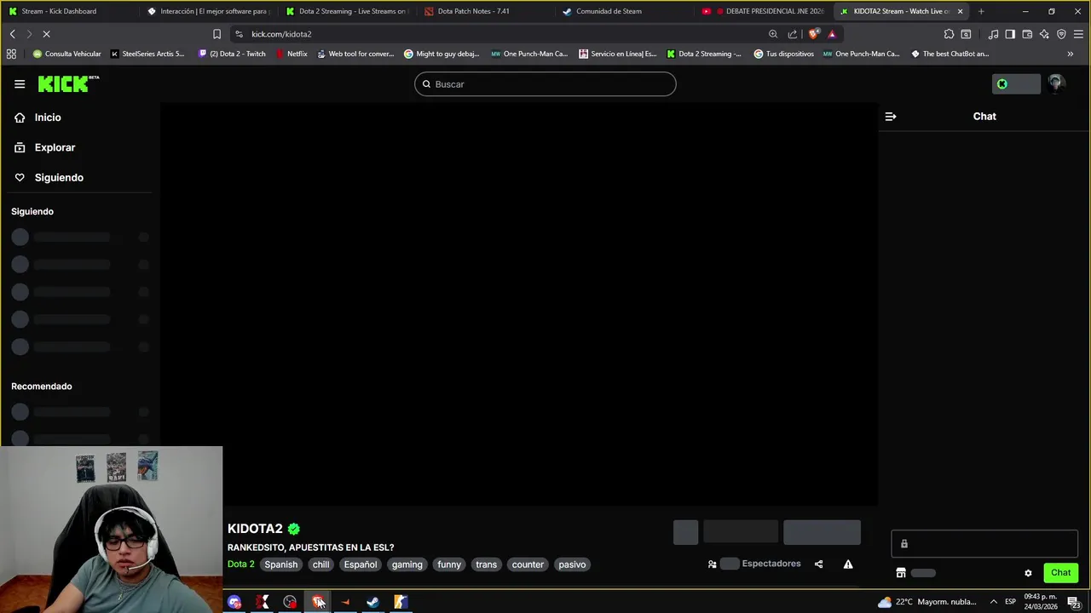
Task: Open a new browser tab
Action: coord(981,11)
